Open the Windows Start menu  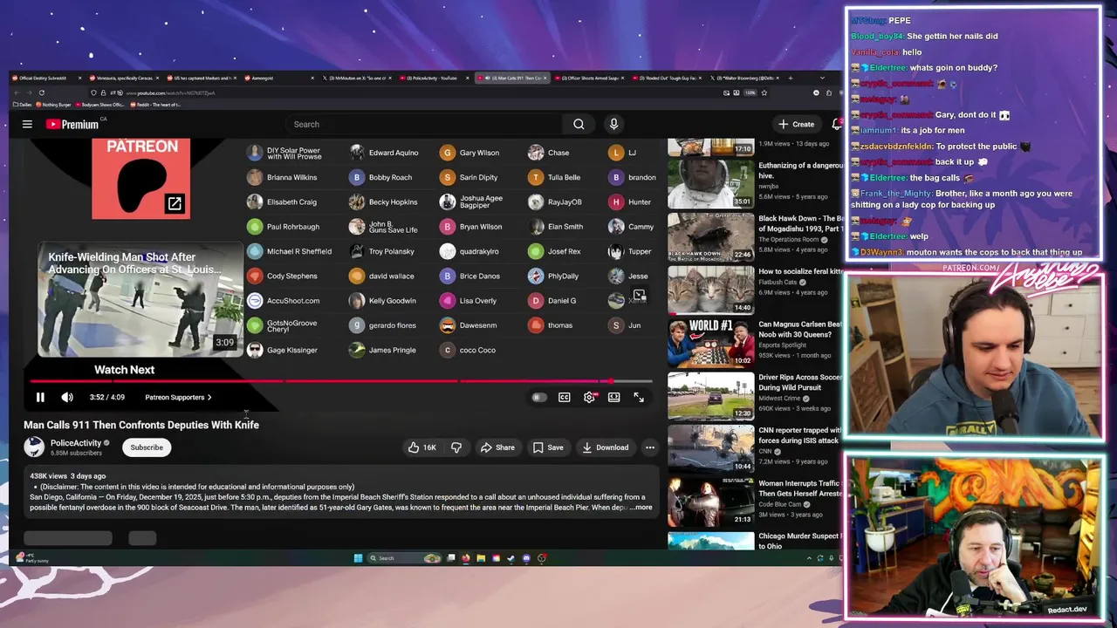coord(358,558)
